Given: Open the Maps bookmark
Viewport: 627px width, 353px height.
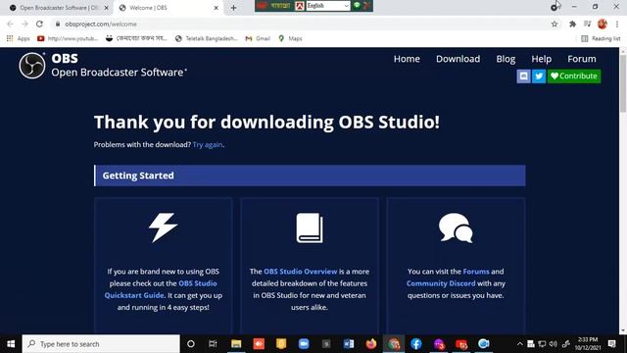Looking at the screenshot, I should (290, 38).
